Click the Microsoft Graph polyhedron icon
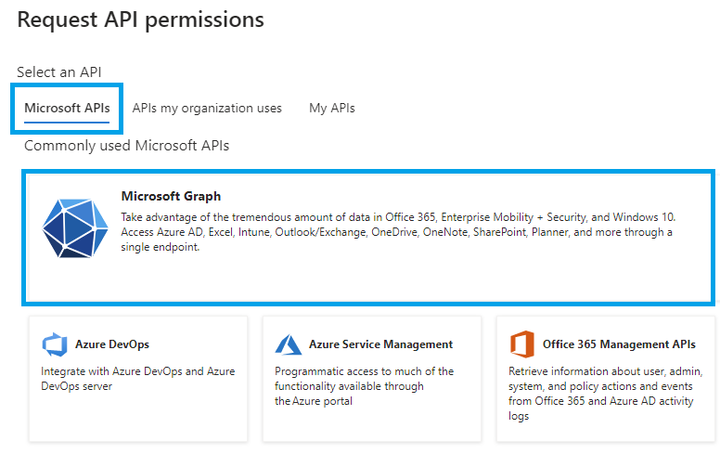This screenshot has height=454, width=720. [75, 227]
